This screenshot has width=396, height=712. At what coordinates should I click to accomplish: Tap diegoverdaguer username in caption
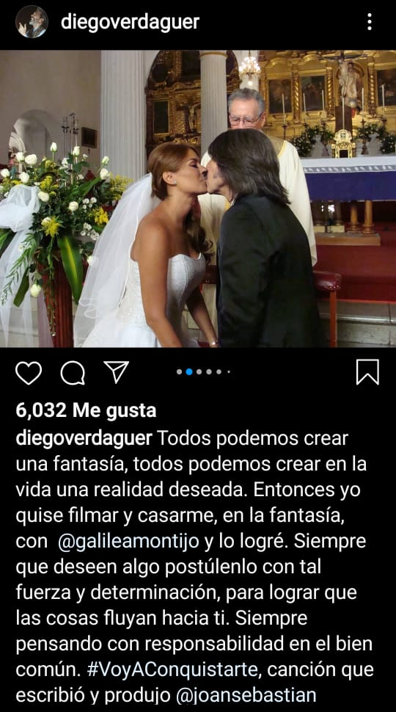pos(84,439)
